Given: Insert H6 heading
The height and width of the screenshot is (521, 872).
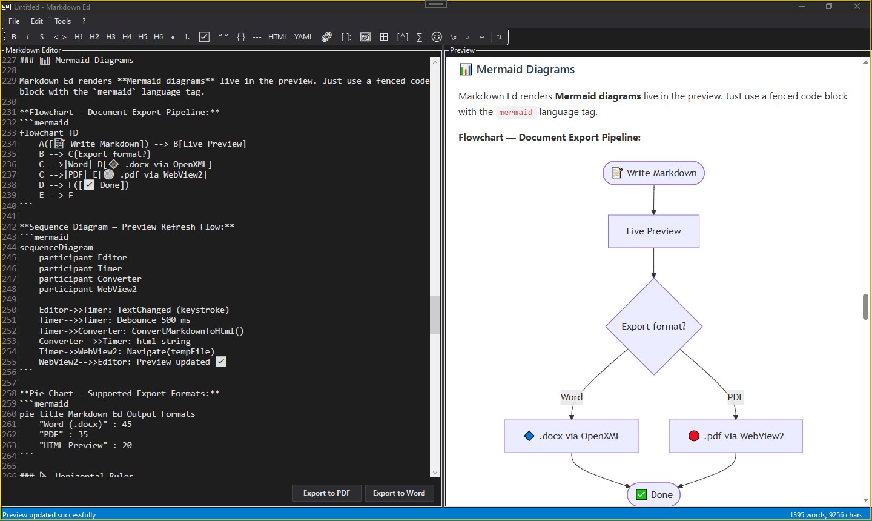Looking at the screenshot, I should (159, 37).
